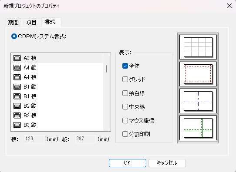
Task: Confirm with the OK button
Action: click(128, 163)
